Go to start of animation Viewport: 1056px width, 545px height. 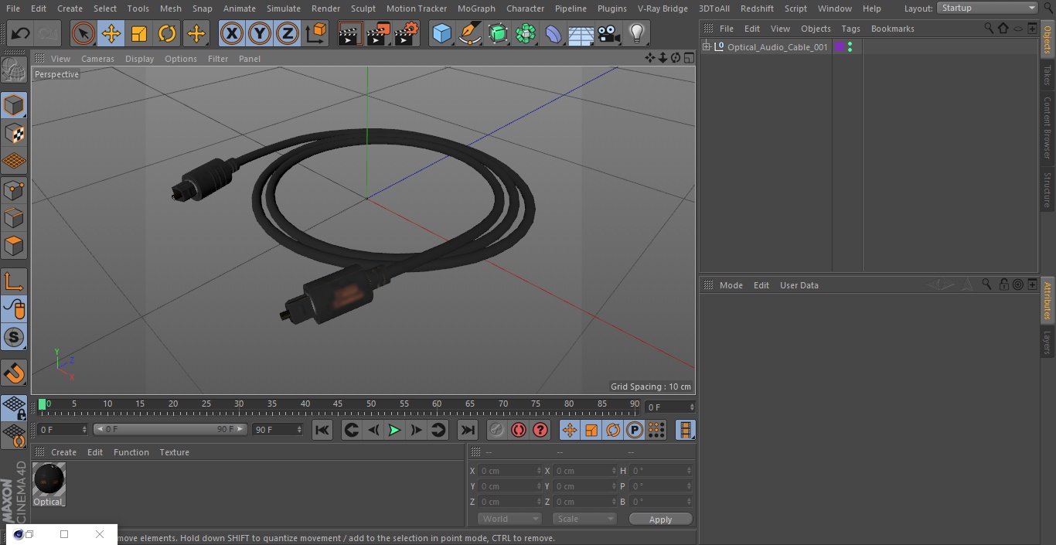pos(322,430)
